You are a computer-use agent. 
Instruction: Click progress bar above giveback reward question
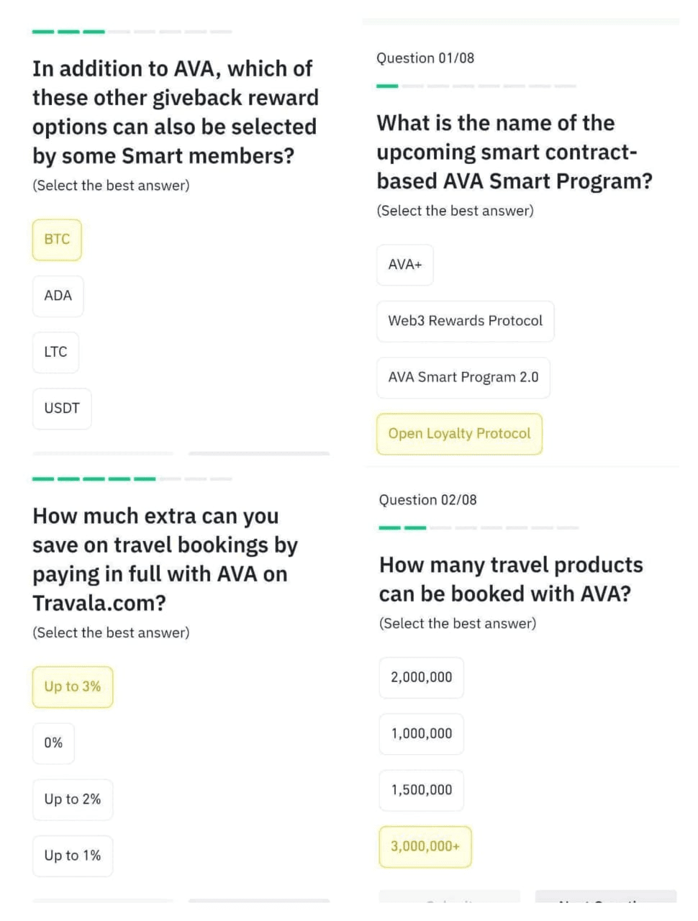click(x=132, y=32)
